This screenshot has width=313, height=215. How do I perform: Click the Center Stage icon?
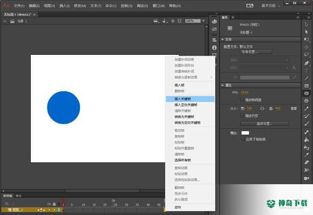173,21
